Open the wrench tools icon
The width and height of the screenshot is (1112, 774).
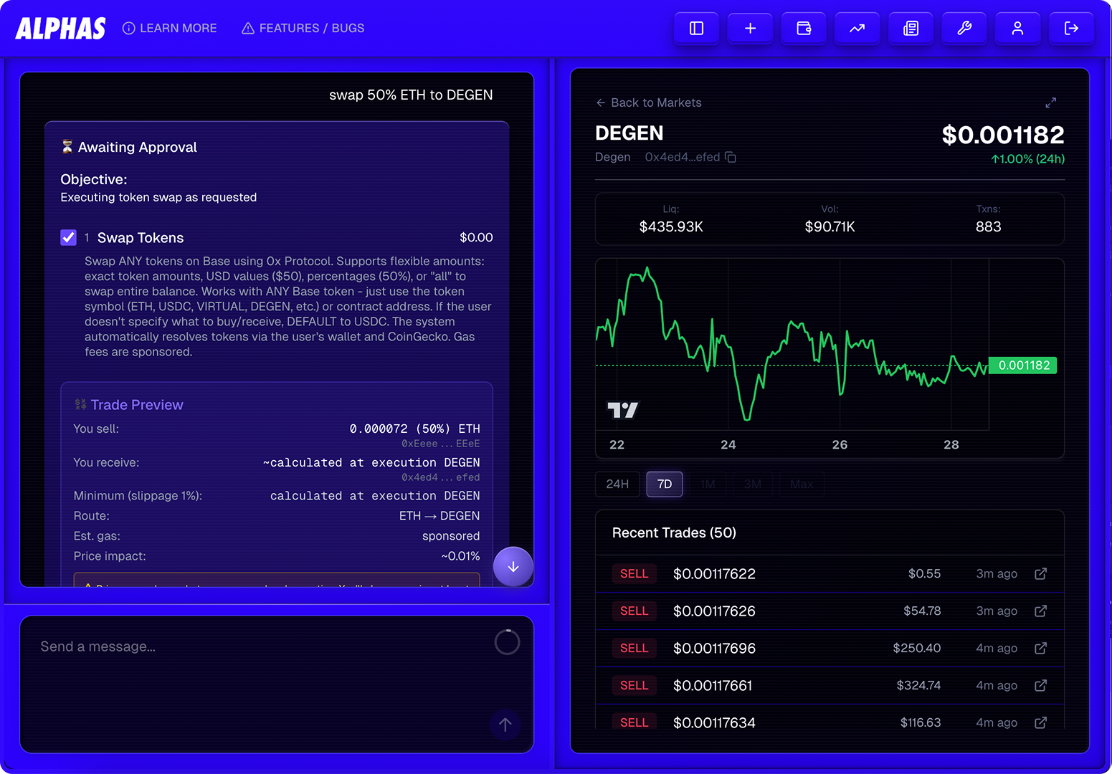tap(964, 29)
